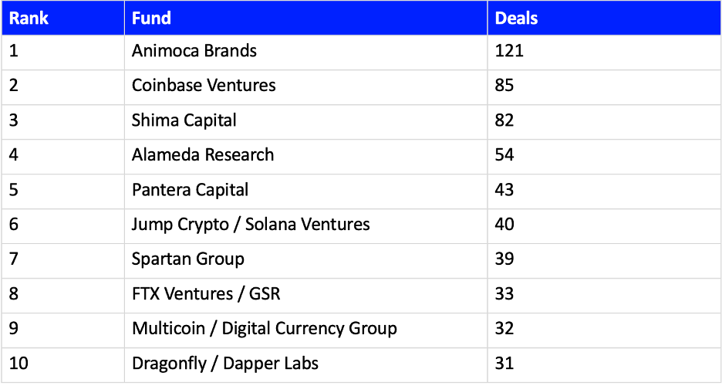Select the Coinbase Ventures fund cell

[x=305, y=87]
